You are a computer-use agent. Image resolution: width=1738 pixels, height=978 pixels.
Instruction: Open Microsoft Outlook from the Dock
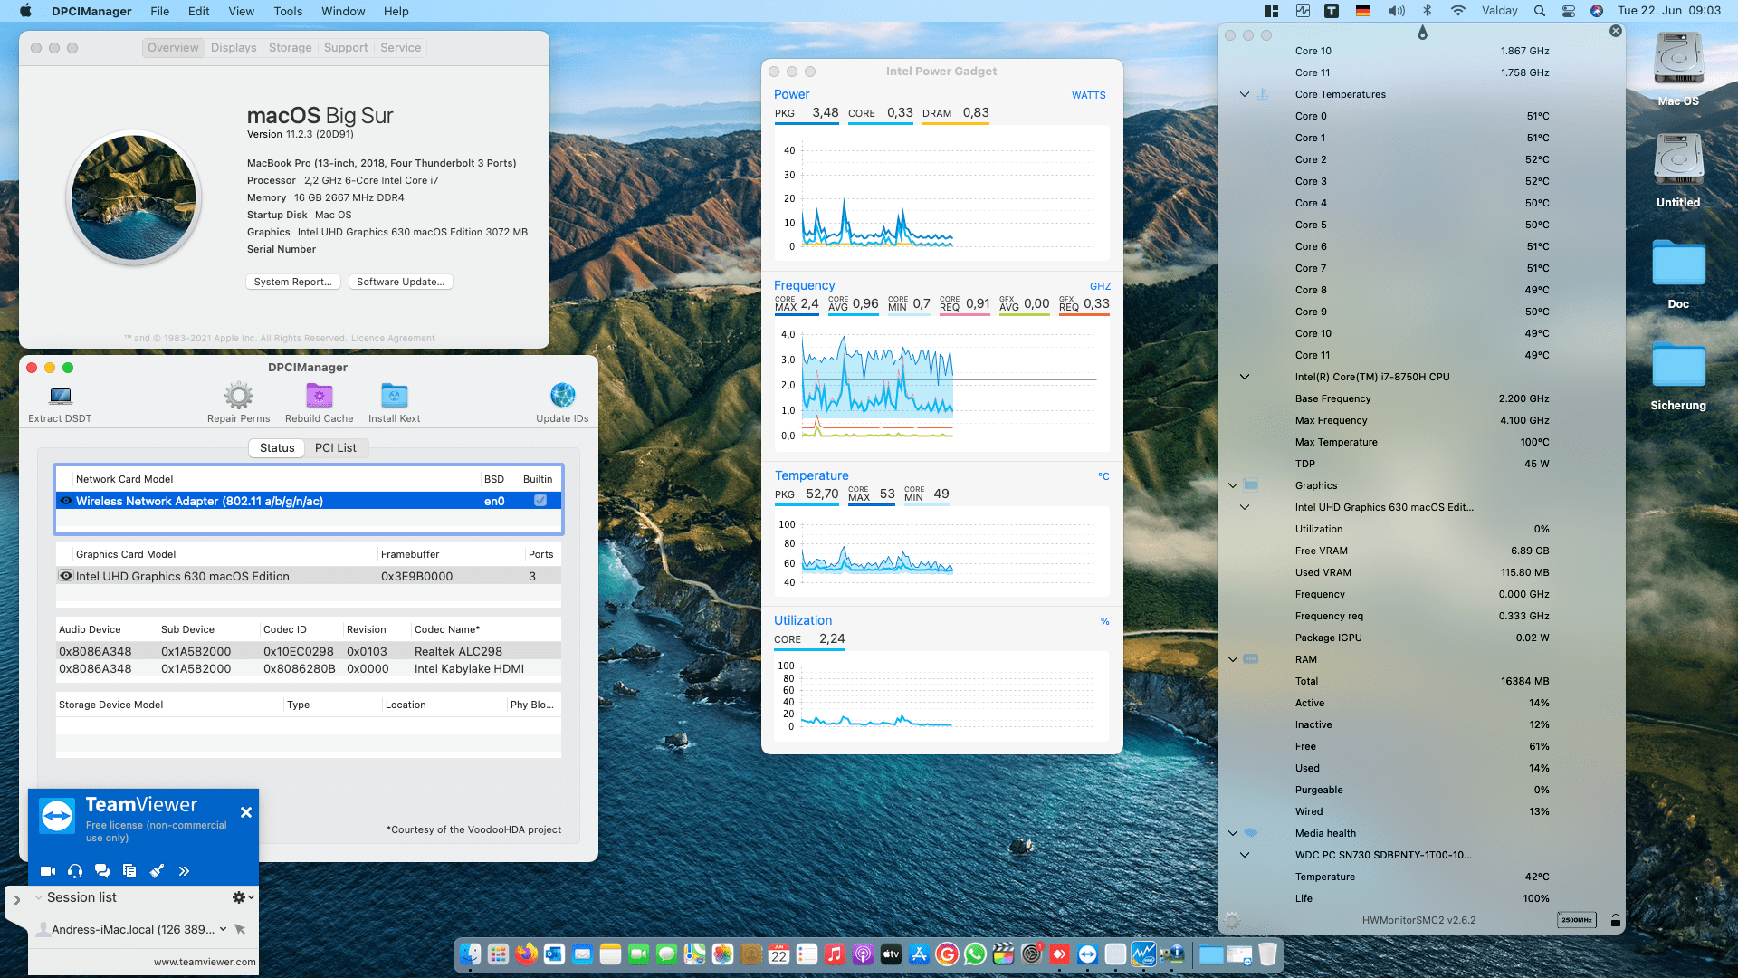click(554, 954)
